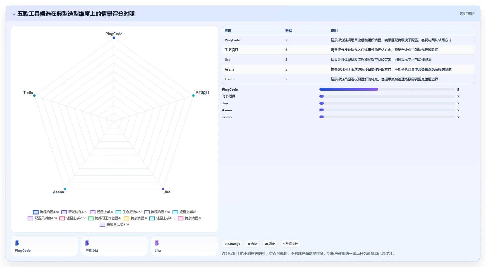
Task: Click the Jira progress bar
Action: click(387, 103)
